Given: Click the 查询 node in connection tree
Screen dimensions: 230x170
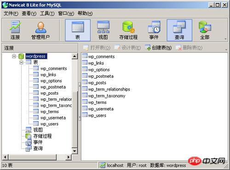Looking at the screenshot, I should coord(34,148).
